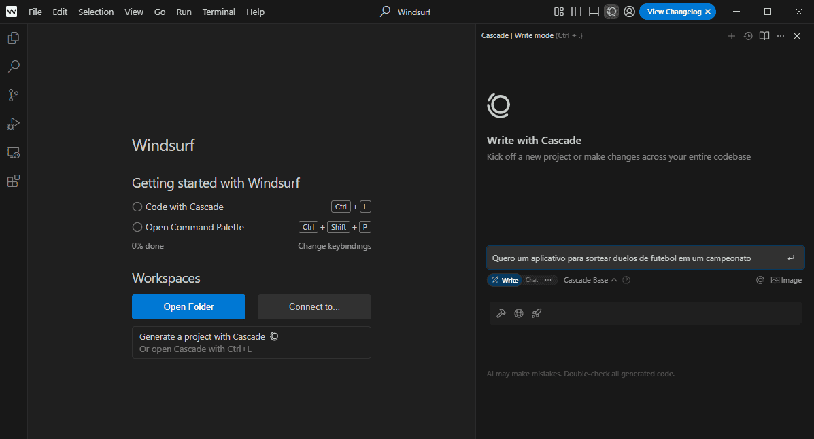The width and height of the screenshot is (814, 439).
Task: Open the View menu
Action: (134, 12)
